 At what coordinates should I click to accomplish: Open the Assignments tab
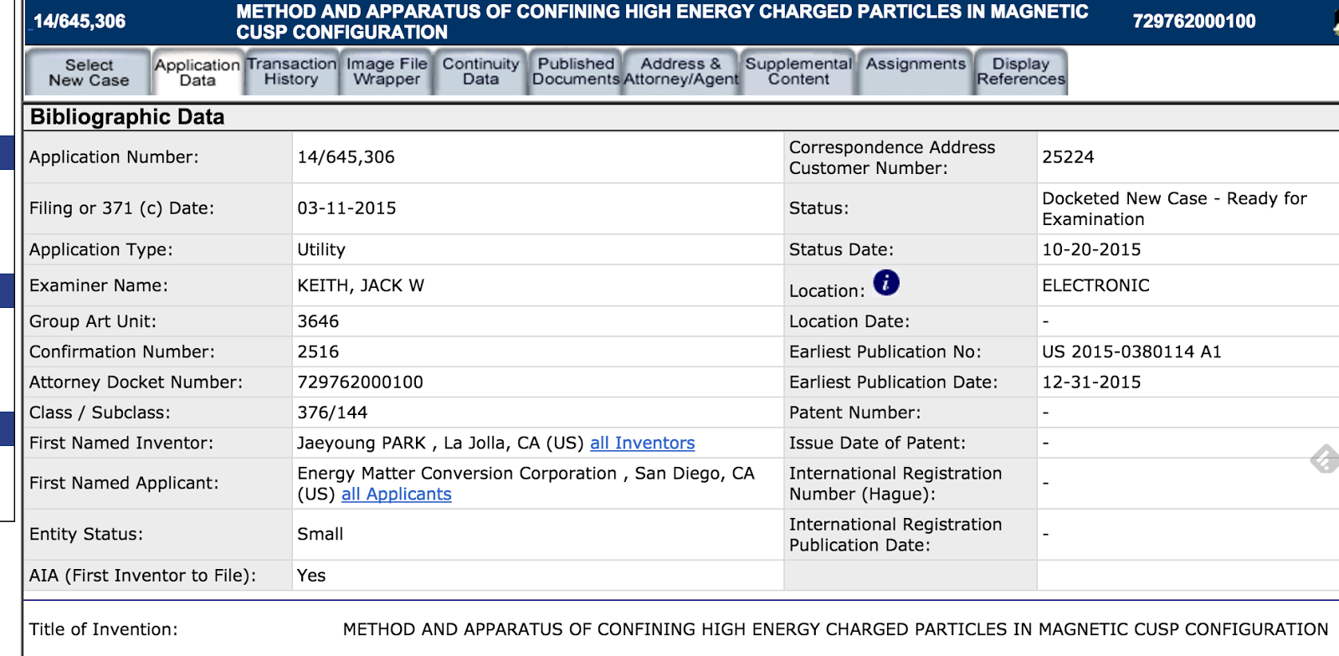(x=916, y=64)
